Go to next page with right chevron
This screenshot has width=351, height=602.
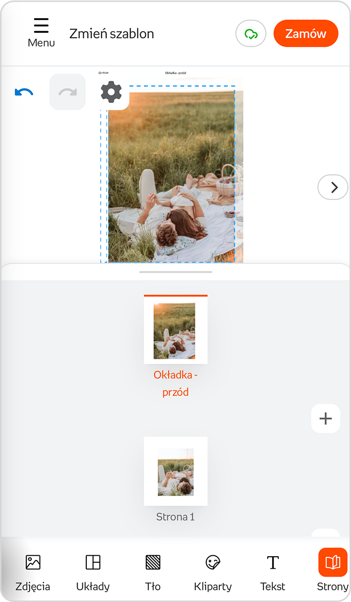[x=333, y=187]
